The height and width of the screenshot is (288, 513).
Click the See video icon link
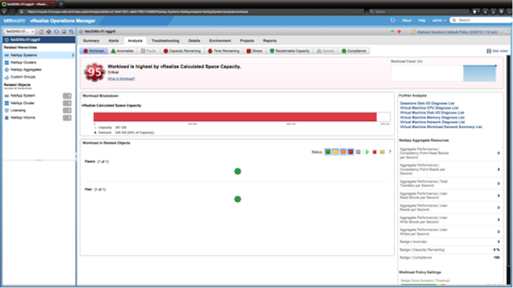click(489, 51)
